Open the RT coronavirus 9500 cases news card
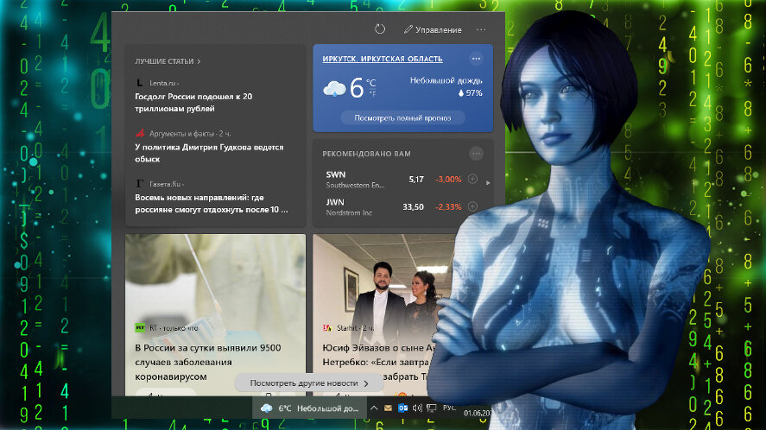The width and height of the screenshot is (766, 430). point(215,314)
